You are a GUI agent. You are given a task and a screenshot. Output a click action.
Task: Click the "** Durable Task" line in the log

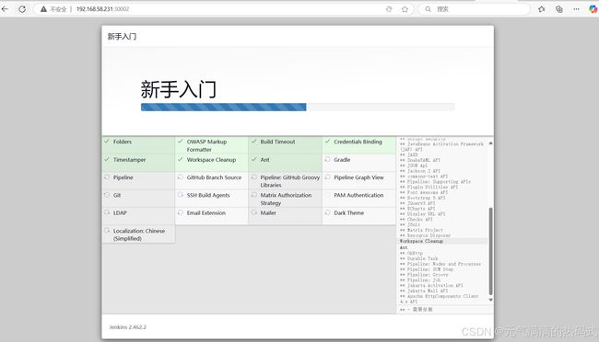[418, 258]
